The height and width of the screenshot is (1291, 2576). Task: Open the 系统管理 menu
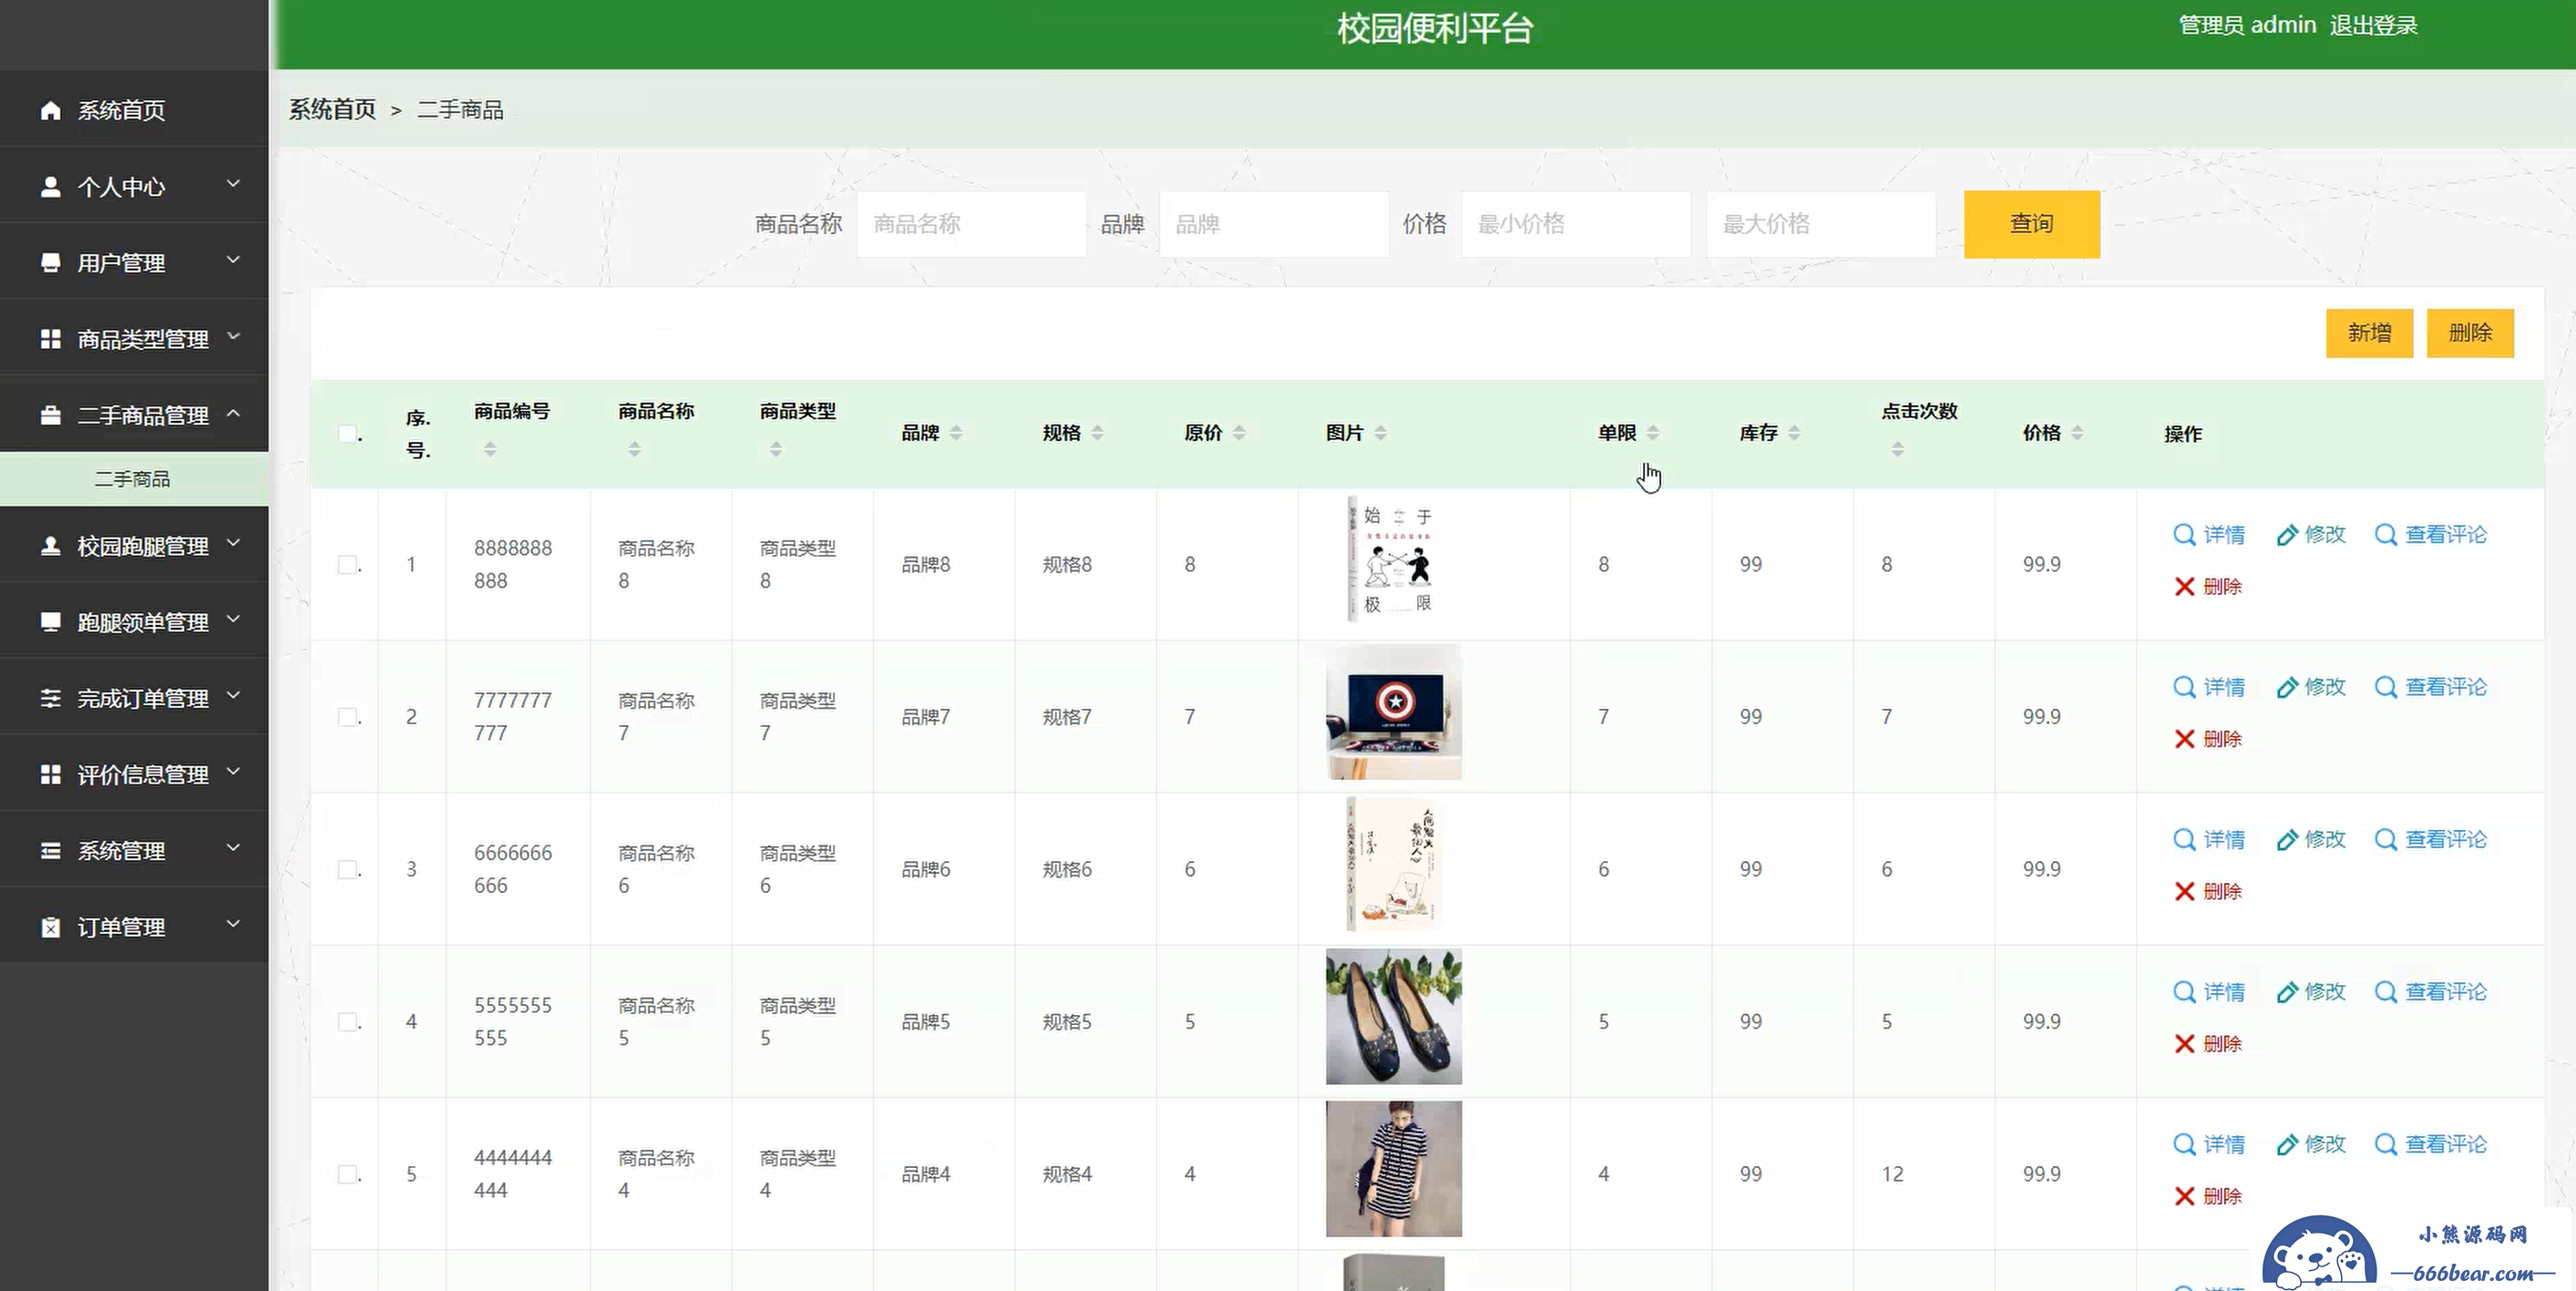point(134,851)
